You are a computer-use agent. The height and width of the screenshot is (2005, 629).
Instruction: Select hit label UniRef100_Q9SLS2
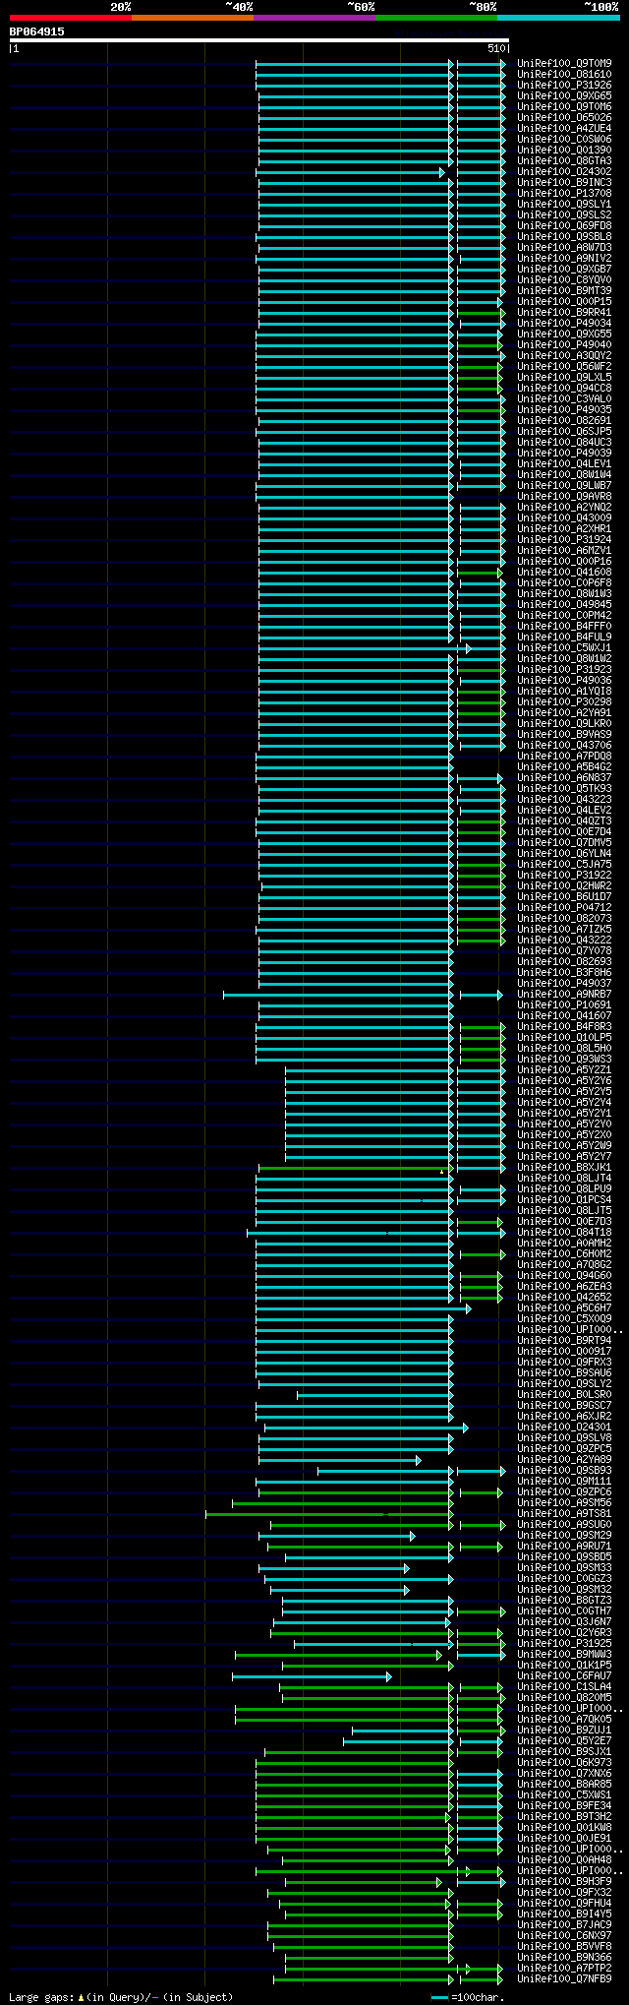[564, 214]
